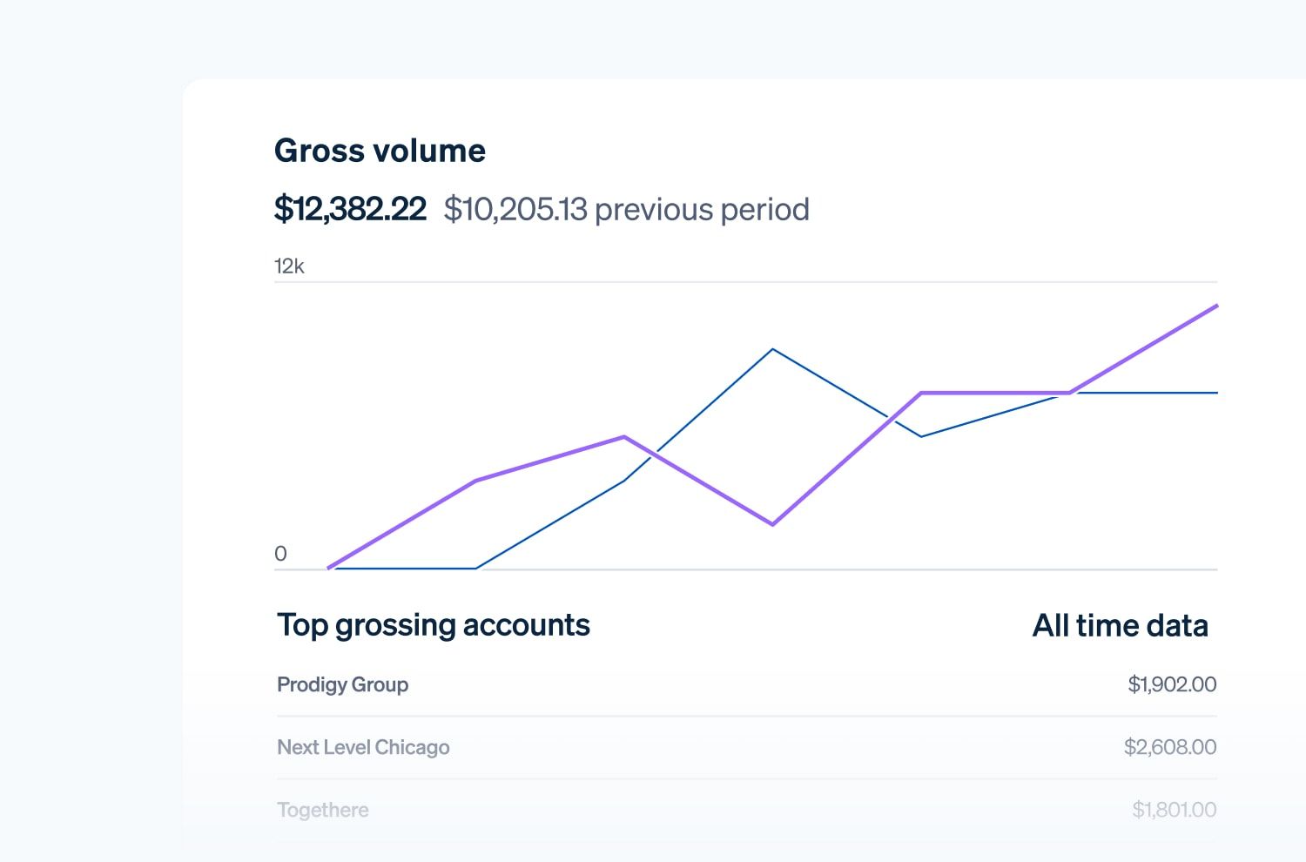The image size is (1306, 862).
Task: Click the $1,801.00 amount
Action: (x=1174, y=810)
